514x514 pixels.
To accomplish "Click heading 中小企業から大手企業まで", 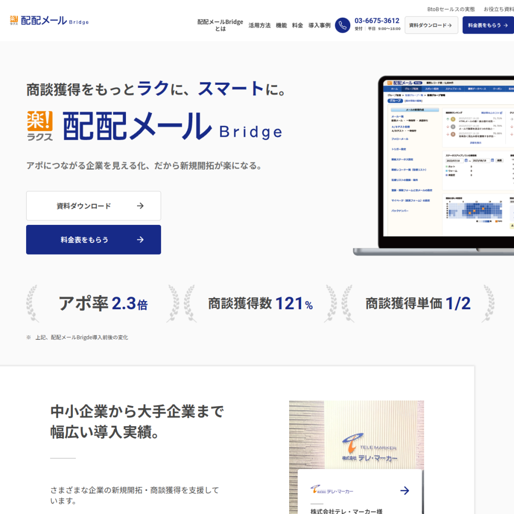I will pos(137,412).
